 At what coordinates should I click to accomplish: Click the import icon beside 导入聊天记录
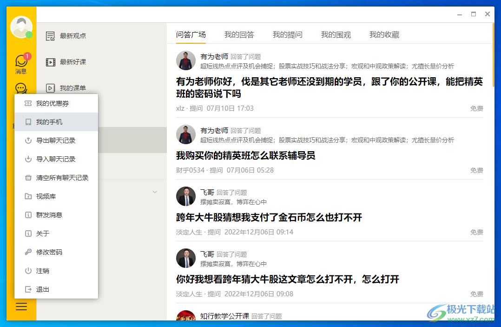[28, 159]
